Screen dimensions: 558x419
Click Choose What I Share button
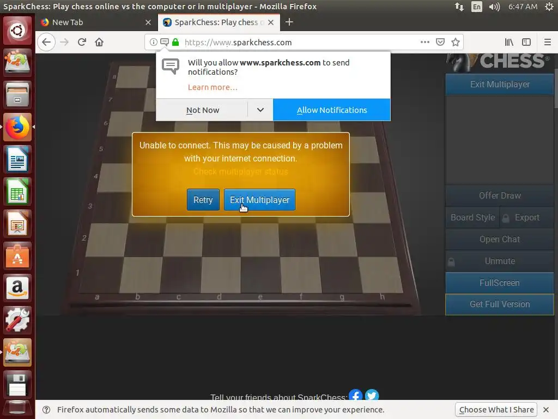[x=496, y=410]
